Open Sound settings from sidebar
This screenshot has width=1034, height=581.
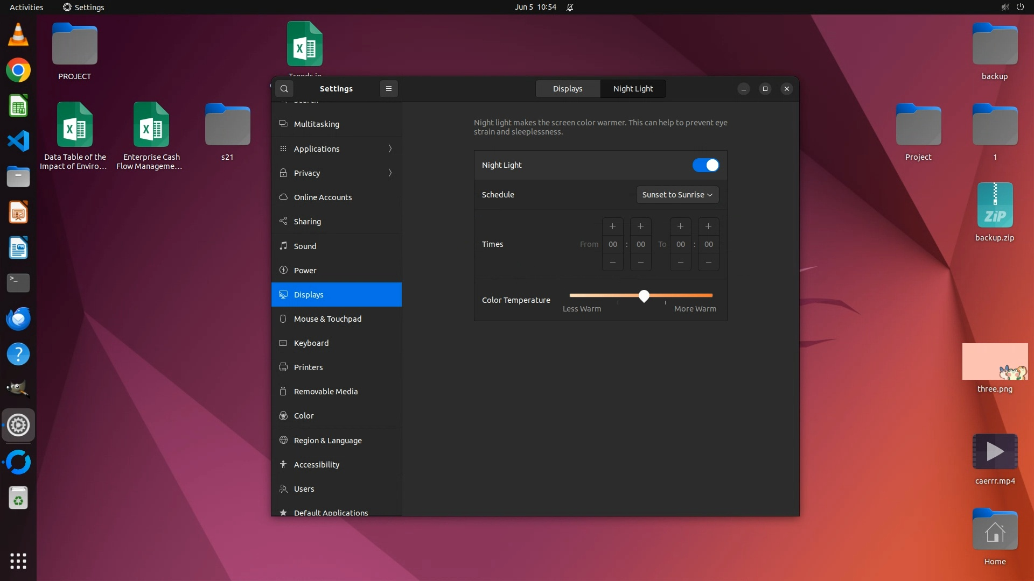305,246
